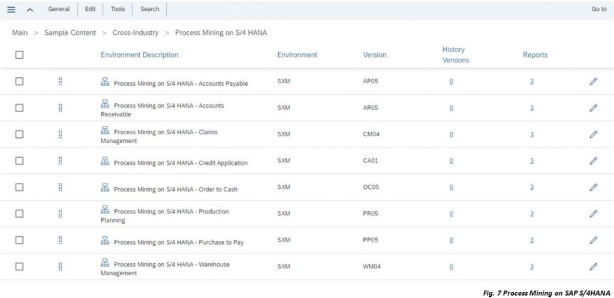Click Process Mining on S/4 HANA breadcrumb
This screenshot has width=614, height=298.
point(221,33)
